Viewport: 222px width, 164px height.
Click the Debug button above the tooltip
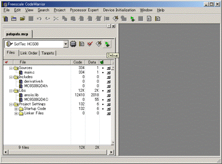pyautogui.click(x=107, y=44)
